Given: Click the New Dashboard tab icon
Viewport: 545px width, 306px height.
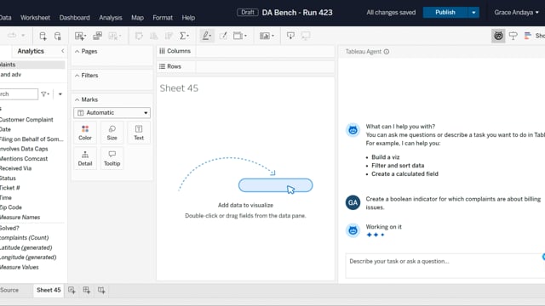Looking at the screenshot, I should coord(86,290).
